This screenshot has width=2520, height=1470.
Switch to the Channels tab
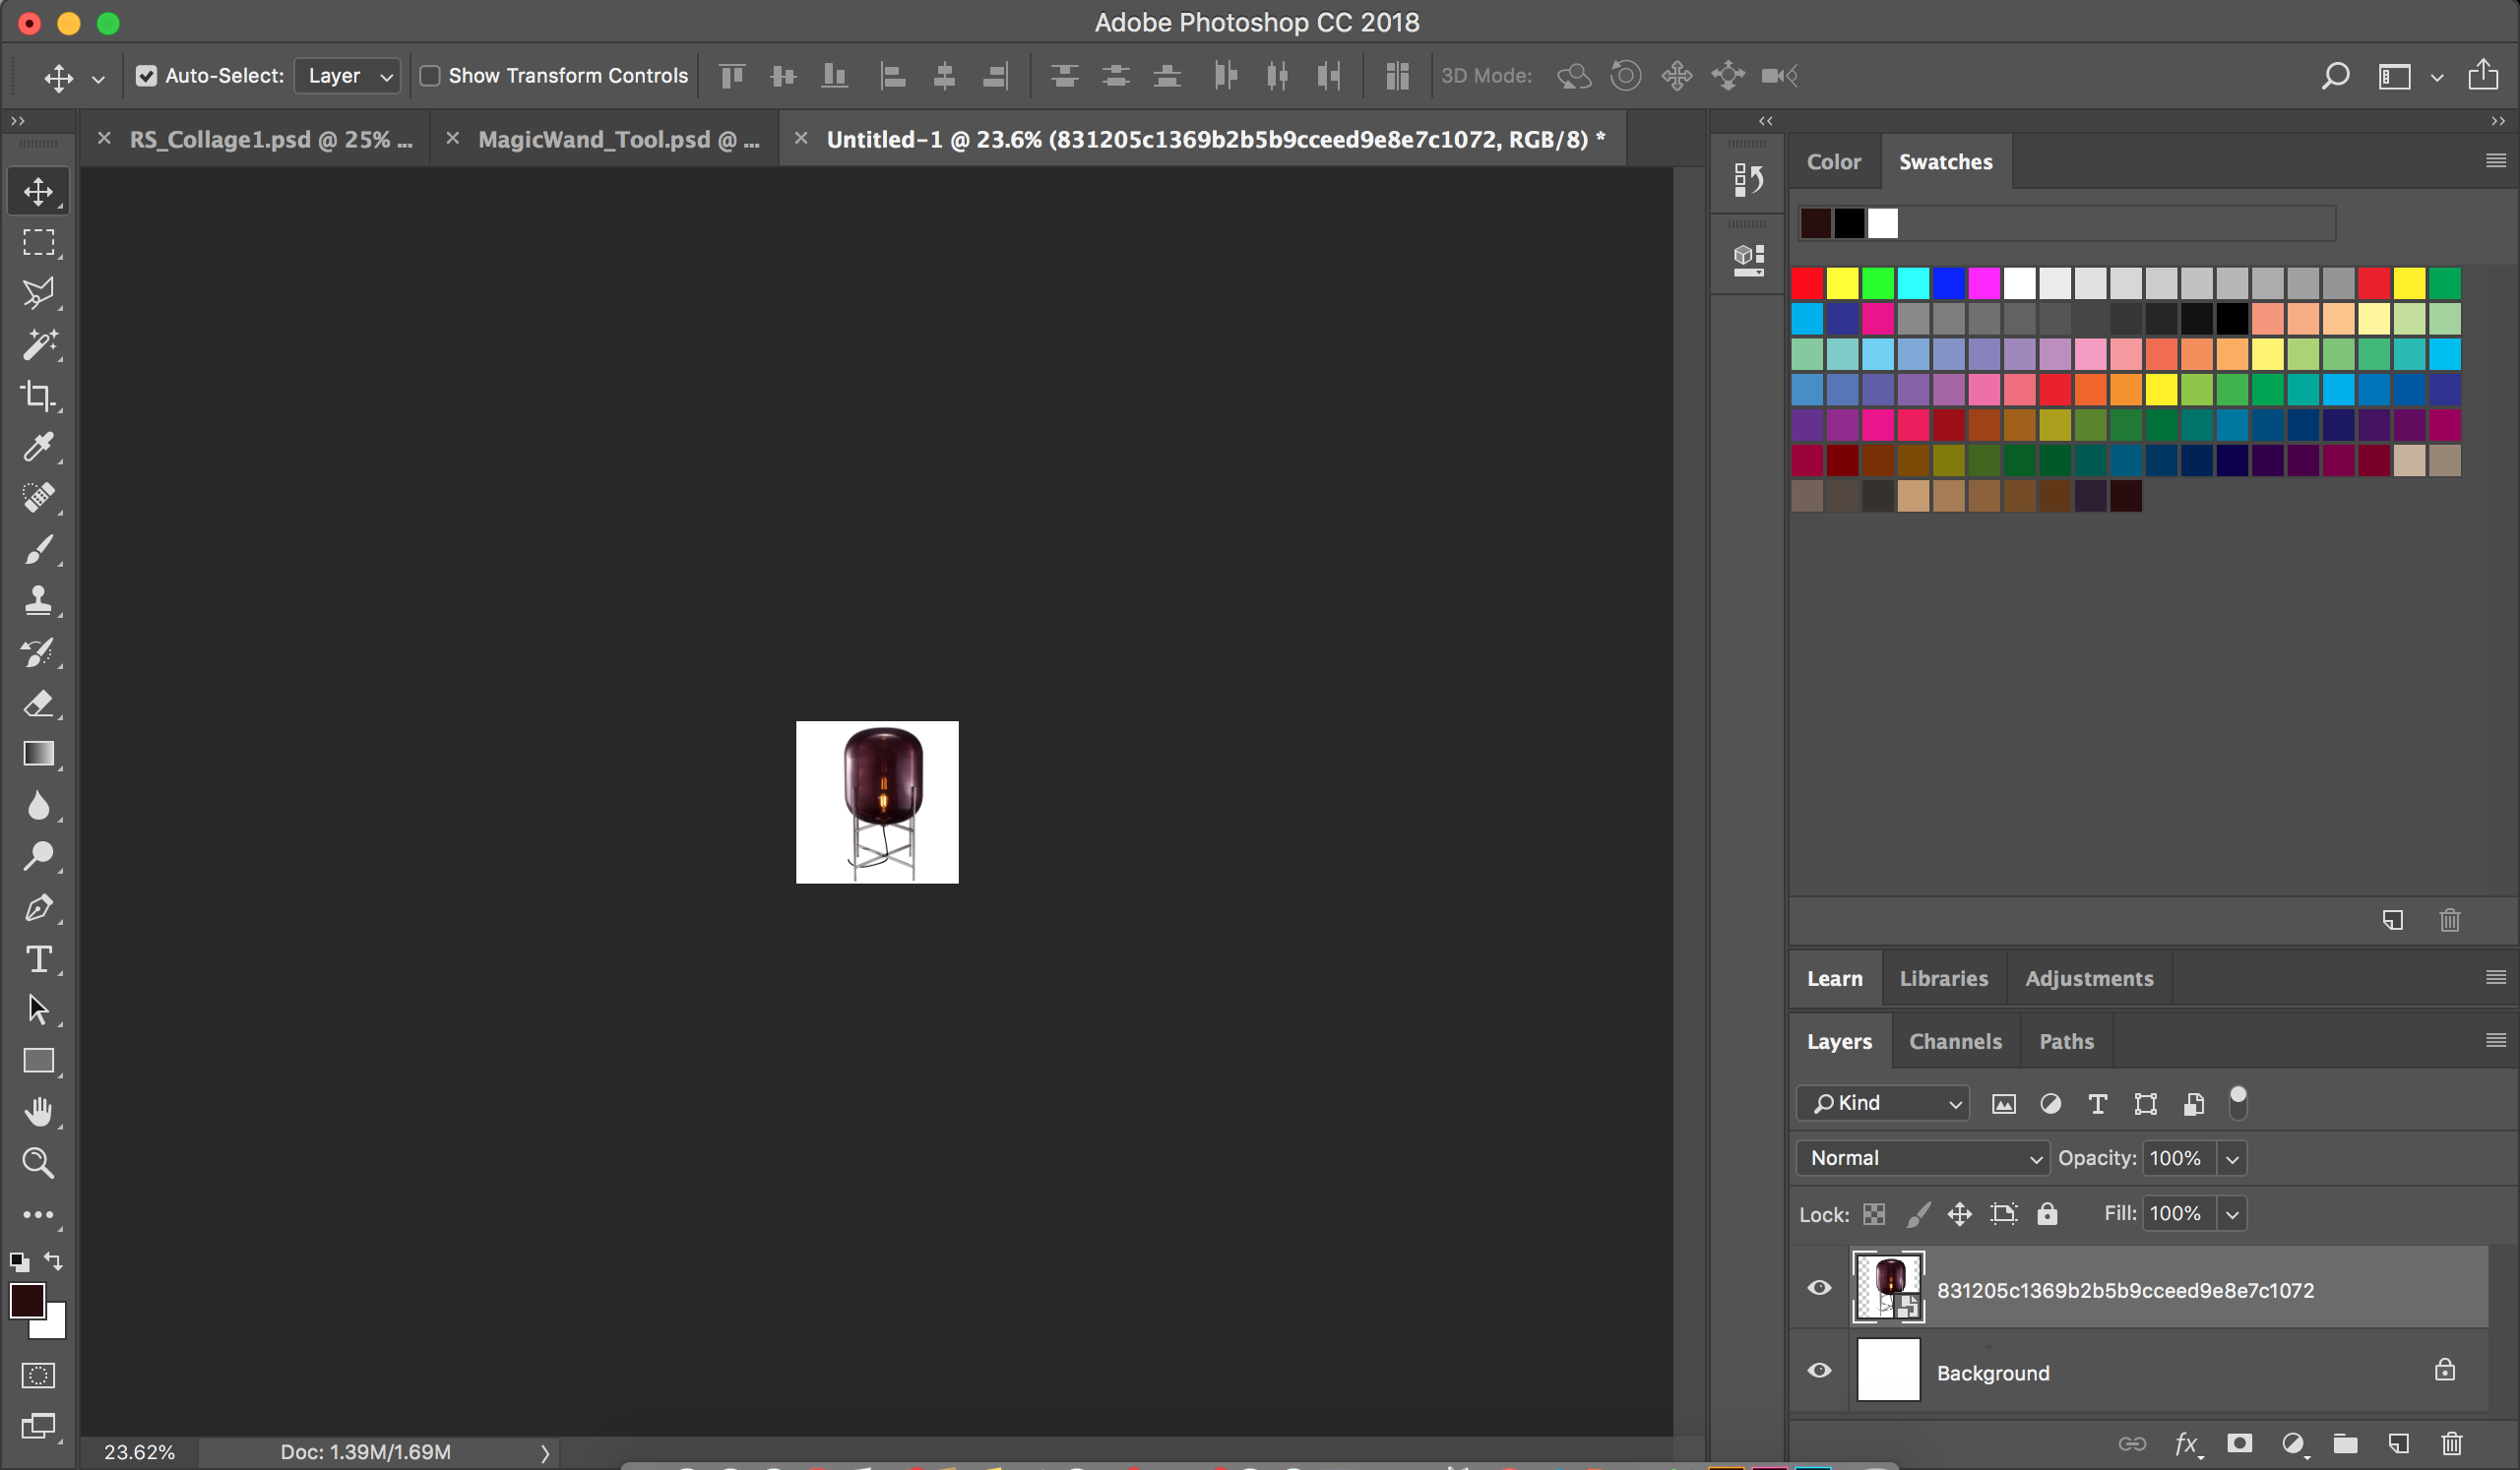pyautogui.click(x=1957, y=1039)
